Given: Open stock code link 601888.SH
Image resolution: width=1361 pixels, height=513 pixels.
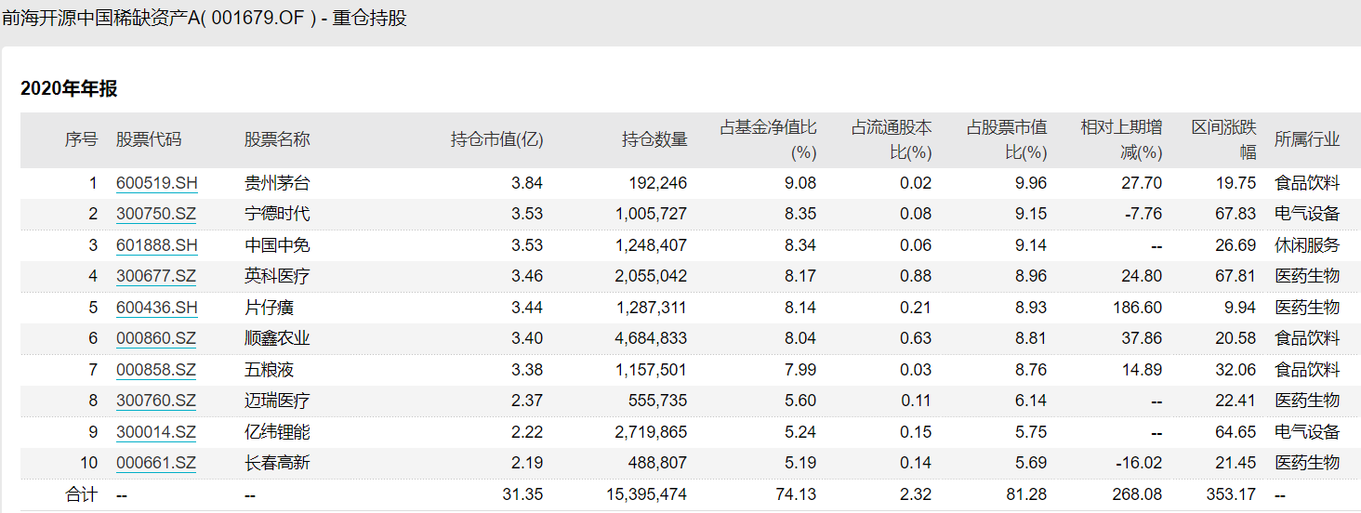Looking at the screenshot, I should coord(156,245).
